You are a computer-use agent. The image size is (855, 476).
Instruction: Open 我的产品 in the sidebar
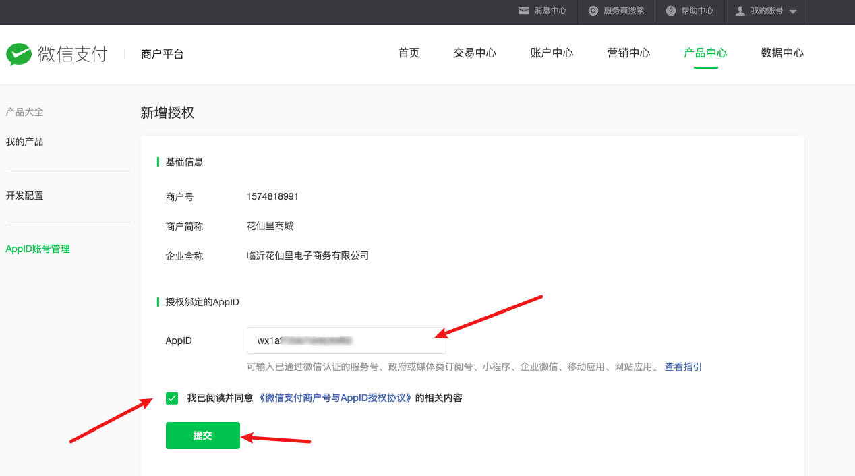[x=24, y=142]
